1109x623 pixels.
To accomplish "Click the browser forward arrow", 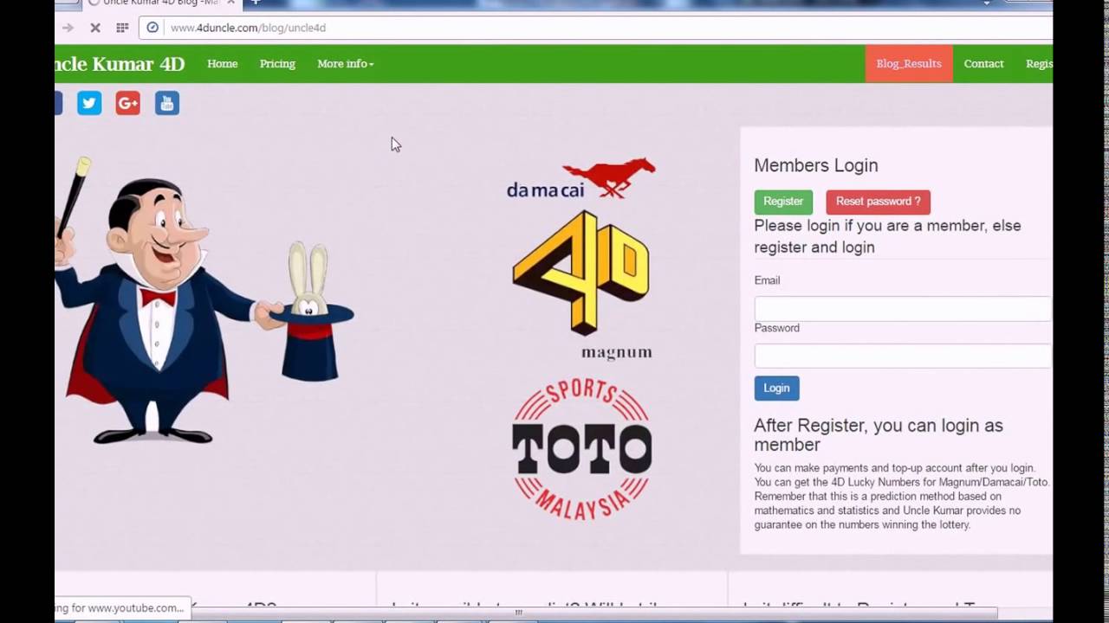I will pos(68,28).
